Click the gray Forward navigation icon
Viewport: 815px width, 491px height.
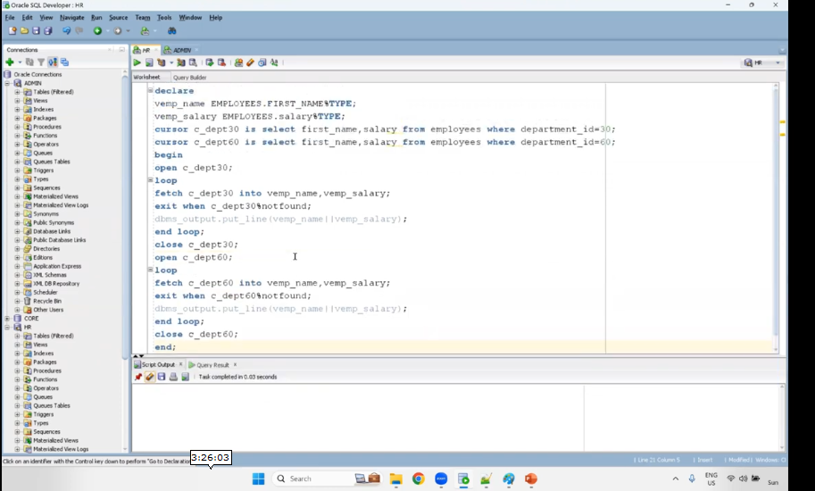(x=118, y=31)
